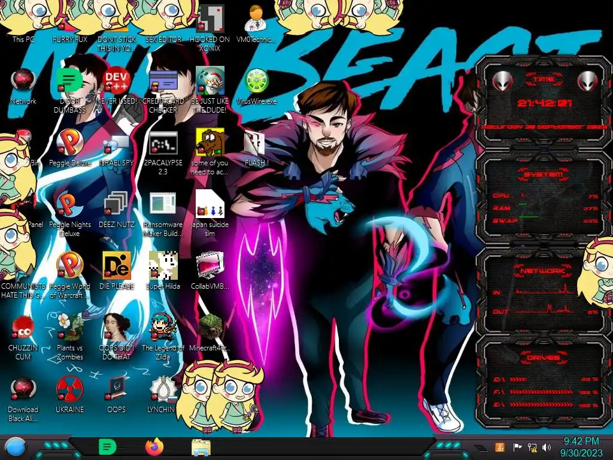Start the Peggle Deluxe game icon
Screen dimensions: 613x460
click(x=69, y=148)
